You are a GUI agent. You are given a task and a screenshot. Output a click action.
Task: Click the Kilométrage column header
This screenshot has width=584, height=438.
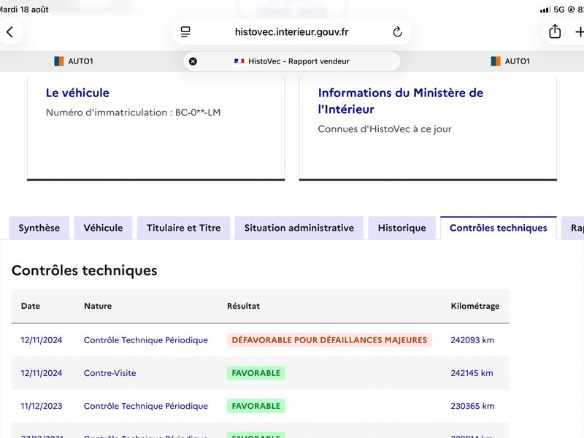tap(475, 306)
